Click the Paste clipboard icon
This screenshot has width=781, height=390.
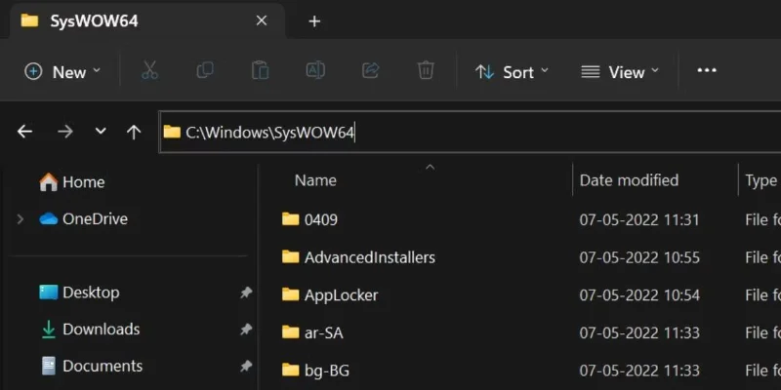pyautogui.click(x=260, y=70)
